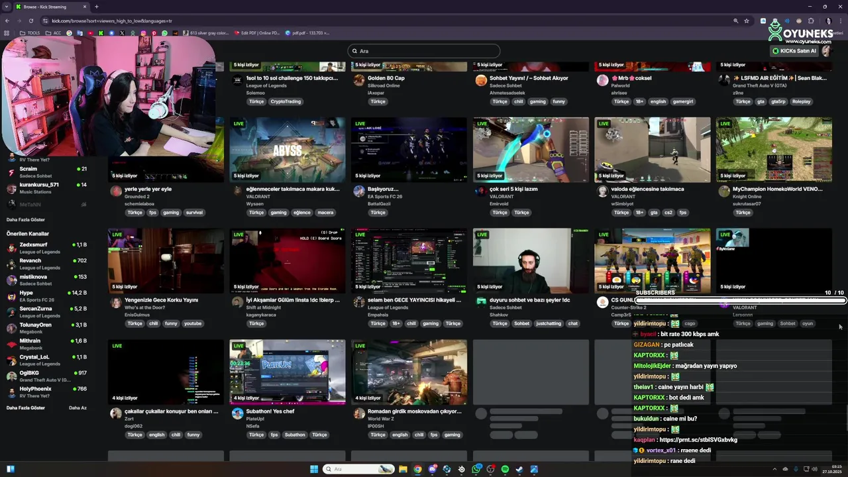Select the CryptoTrading tag
The width and height of the screenshot is (848, 477).
tap(286, 101)
